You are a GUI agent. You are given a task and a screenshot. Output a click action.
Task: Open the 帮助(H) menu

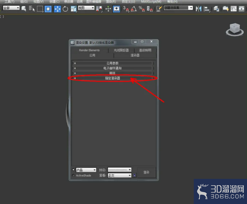coord(172,1)
